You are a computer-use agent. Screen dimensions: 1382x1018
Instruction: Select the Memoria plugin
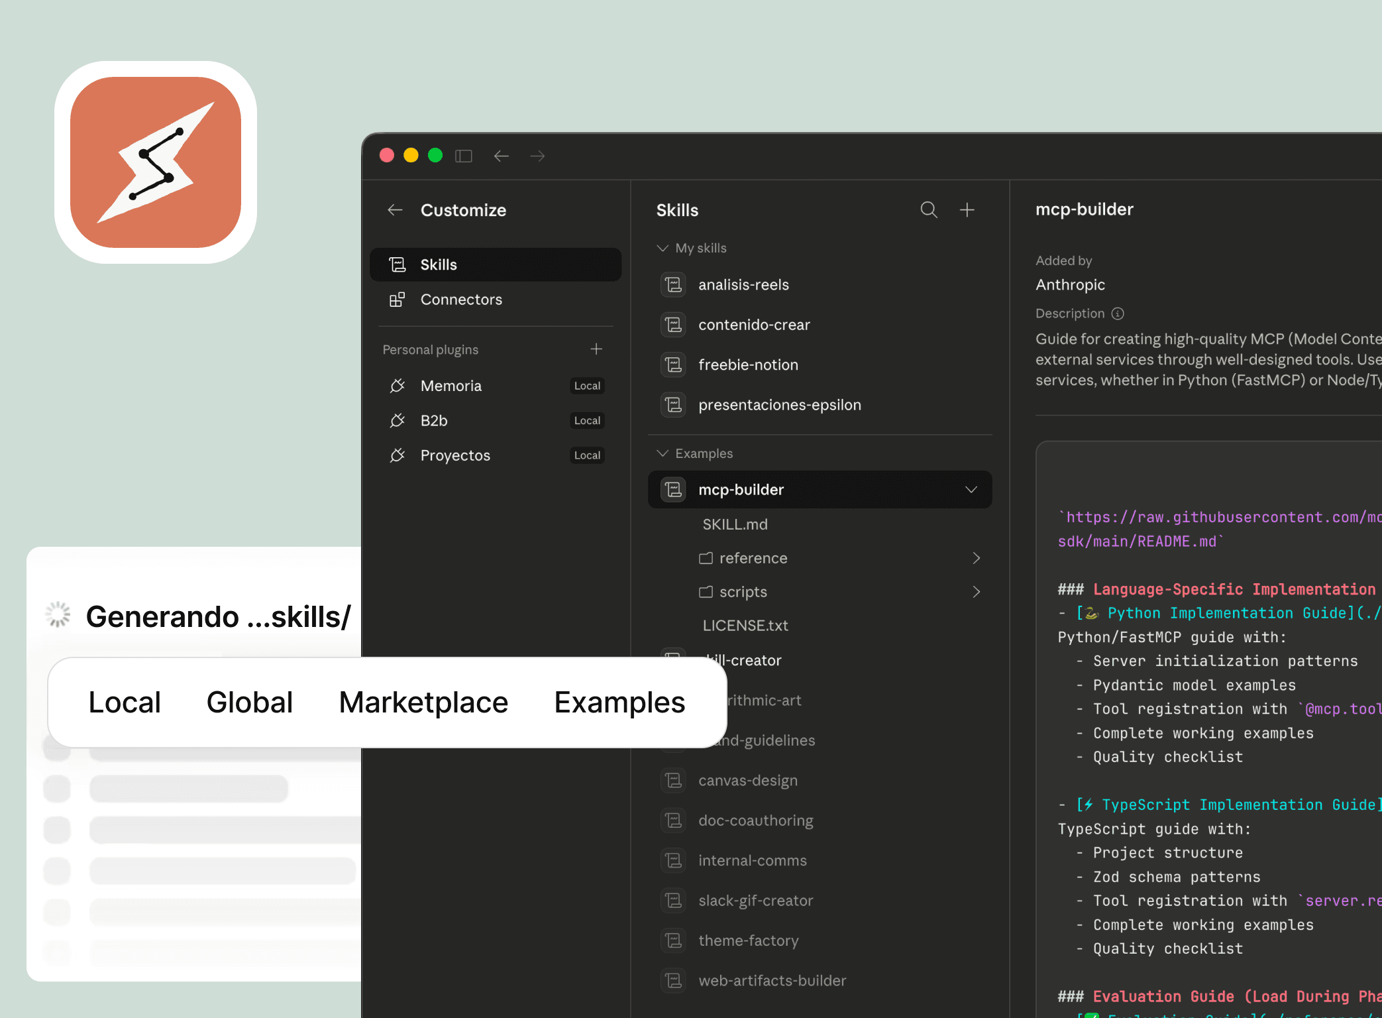(x=451, y=386)
